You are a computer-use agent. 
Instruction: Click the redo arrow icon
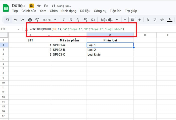[x=23, y=20]
